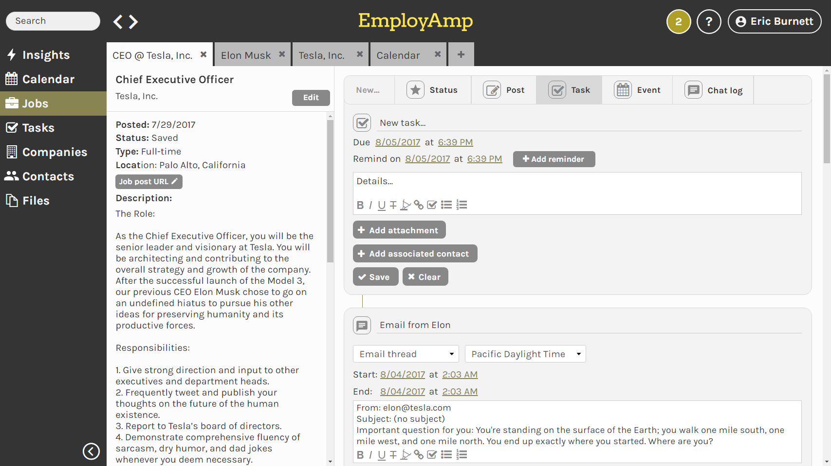Image resolution: width=831 pixels, height=466 pixels.
Task: Open the notifications badge showing 2
Action: tap(679, 22)
